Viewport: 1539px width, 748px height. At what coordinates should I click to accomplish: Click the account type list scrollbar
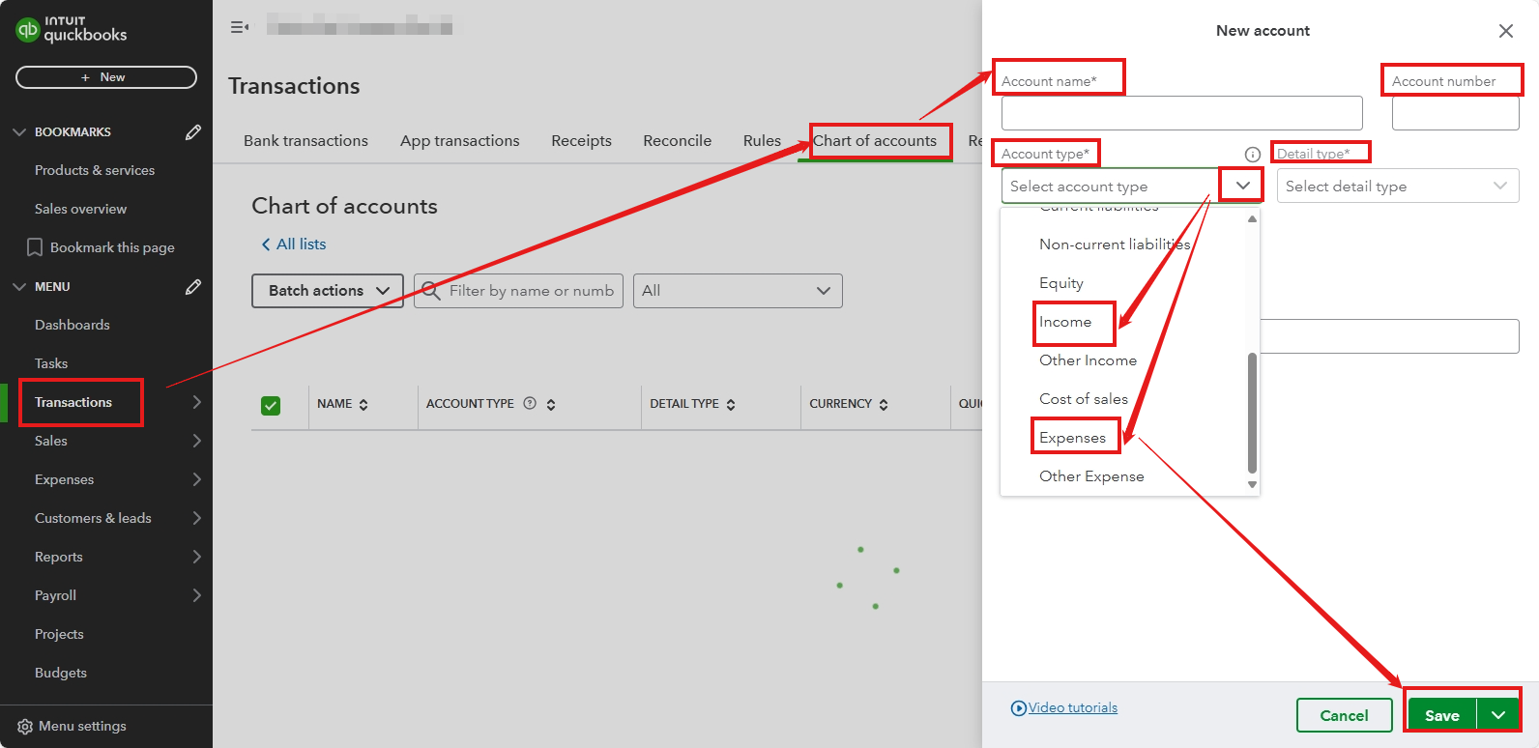tap(1252, 414)
